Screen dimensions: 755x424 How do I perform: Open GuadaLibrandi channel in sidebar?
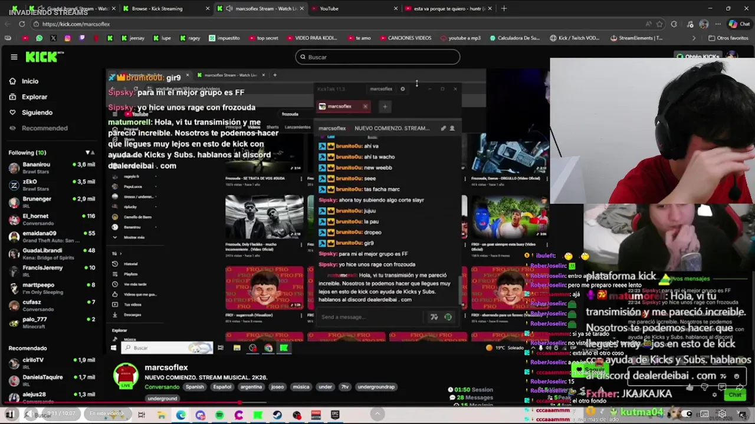coord(52,253)
